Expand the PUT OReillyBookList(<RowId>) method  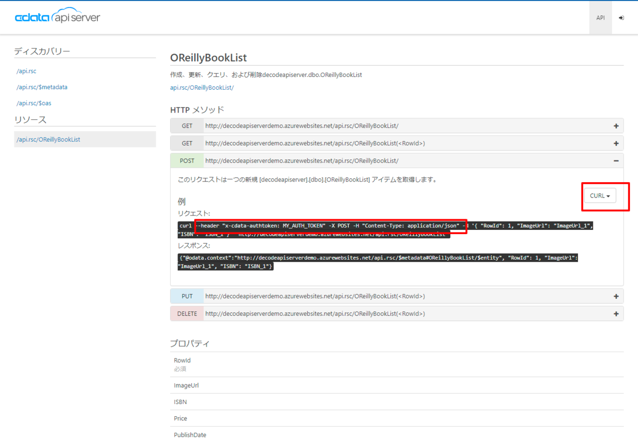pyautogui.click(x=616, y=296)
